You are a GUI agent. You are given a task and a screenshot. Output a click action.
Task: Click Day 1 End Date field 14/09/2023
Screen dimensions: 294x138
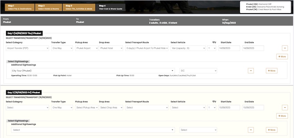click(x=253, y=48)
